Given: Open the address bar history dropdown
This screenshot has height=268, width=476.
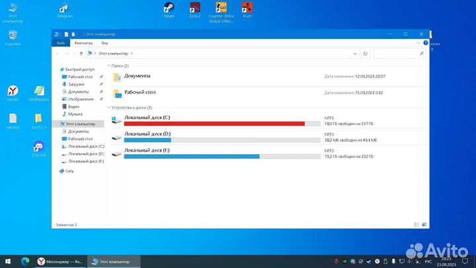Looking at the screenshot, I should pos(354,54).
